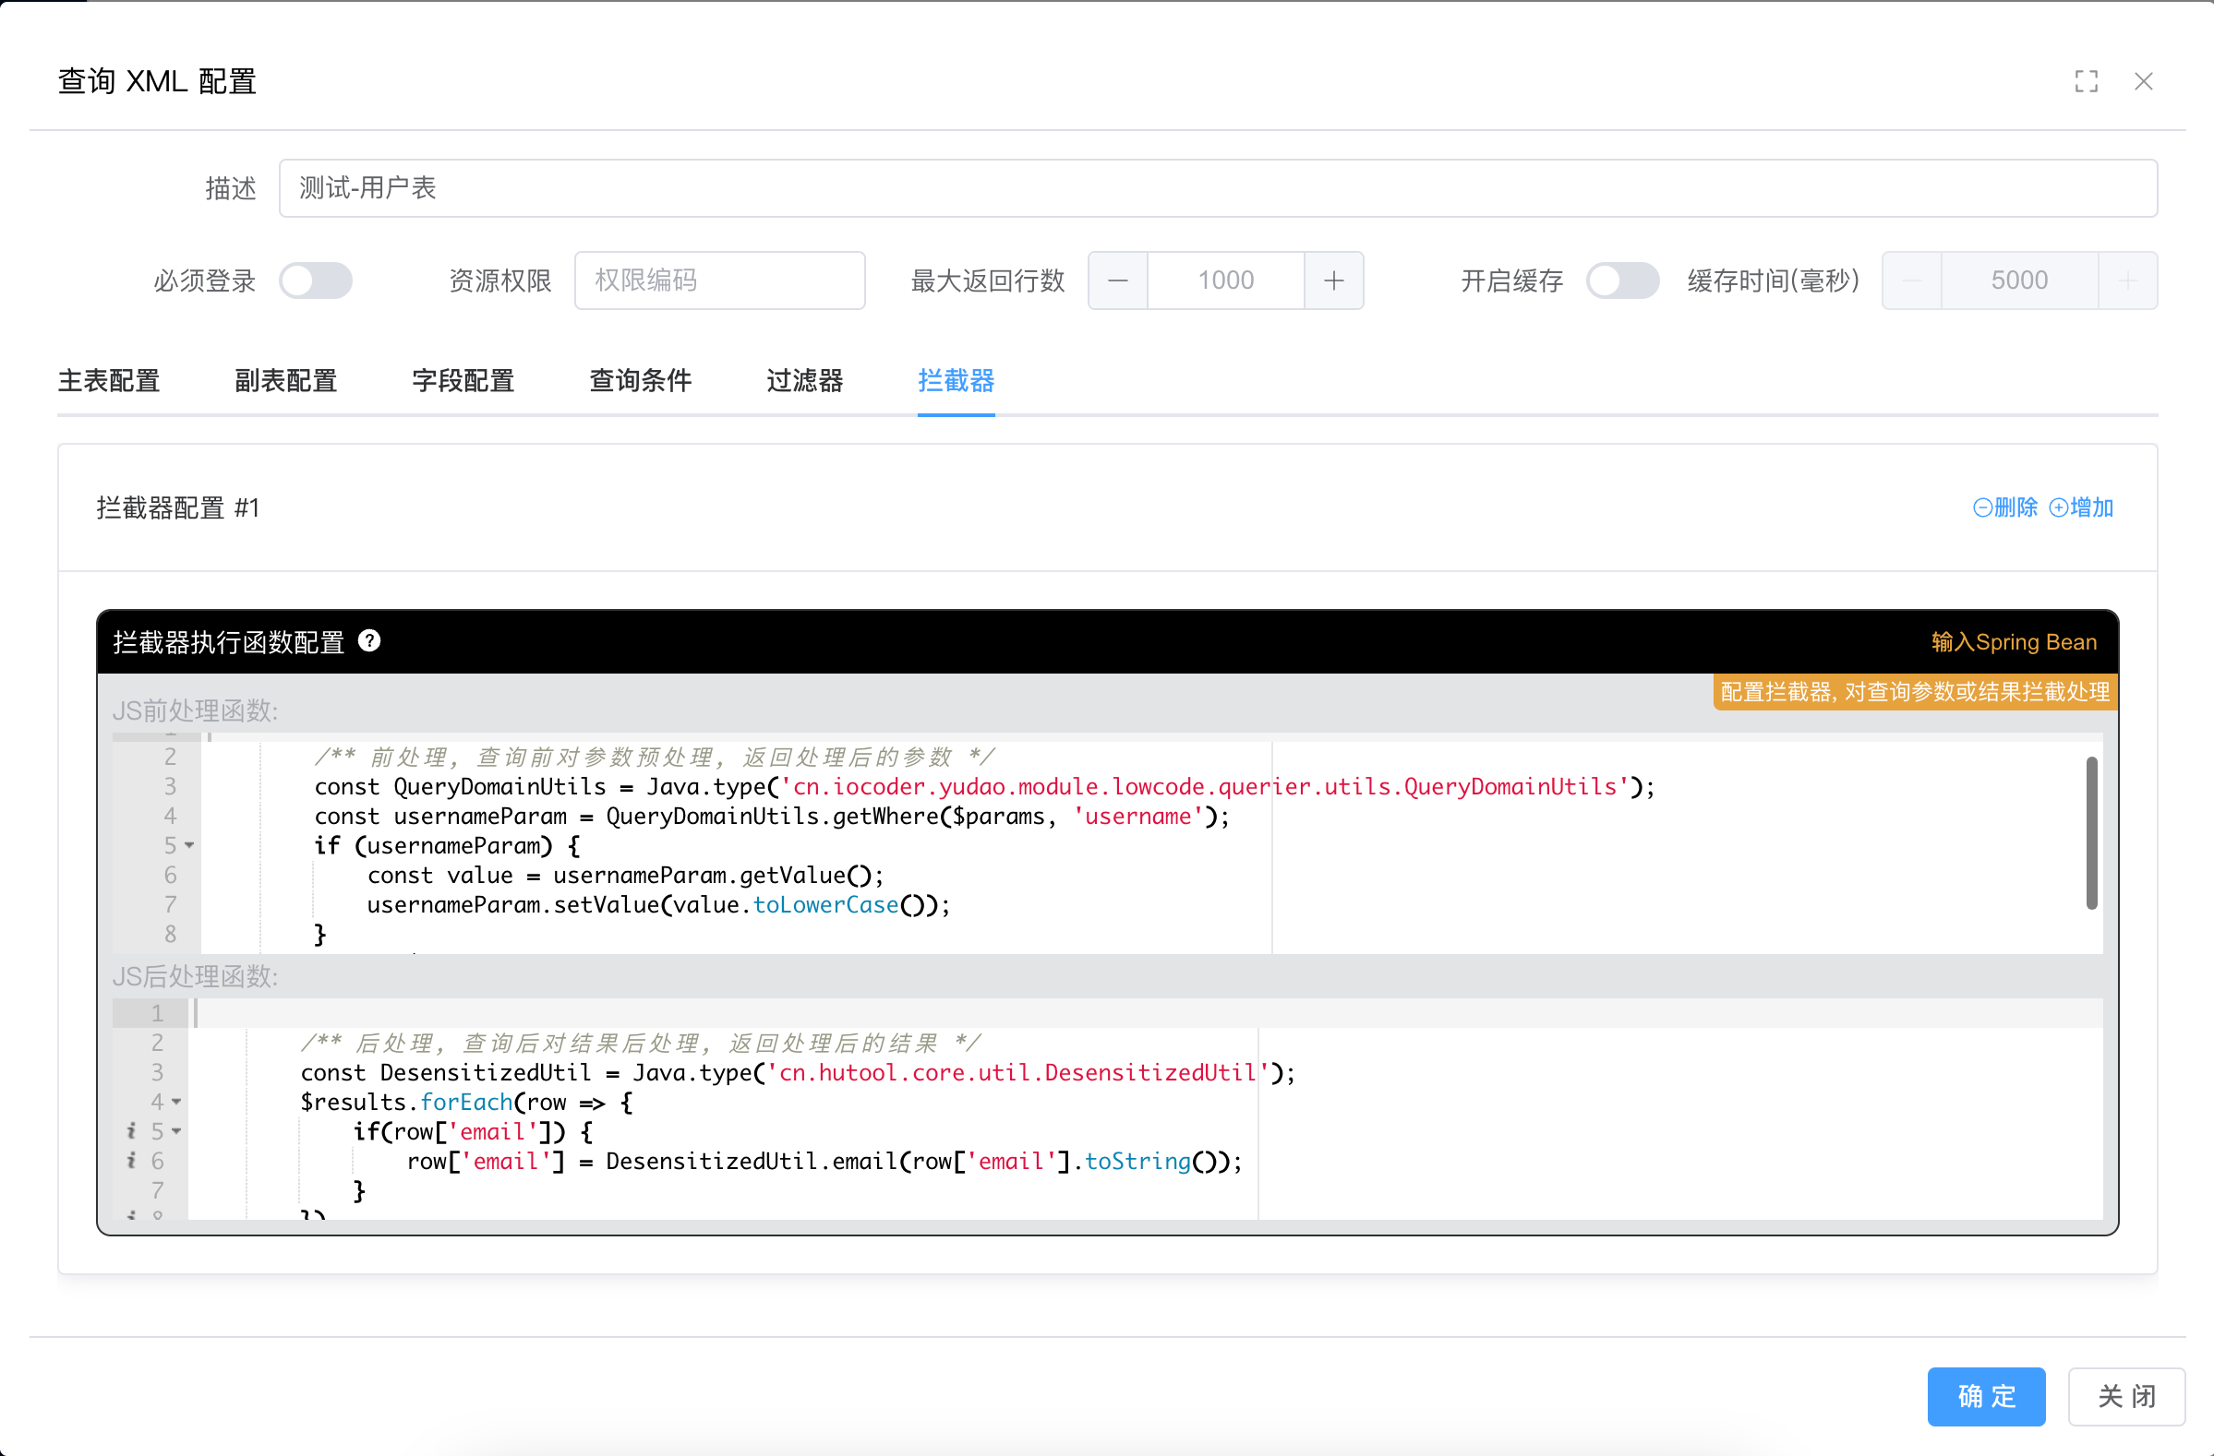
Task: Click info marker on line 5 gutter
Action: tap(131, 1131)
